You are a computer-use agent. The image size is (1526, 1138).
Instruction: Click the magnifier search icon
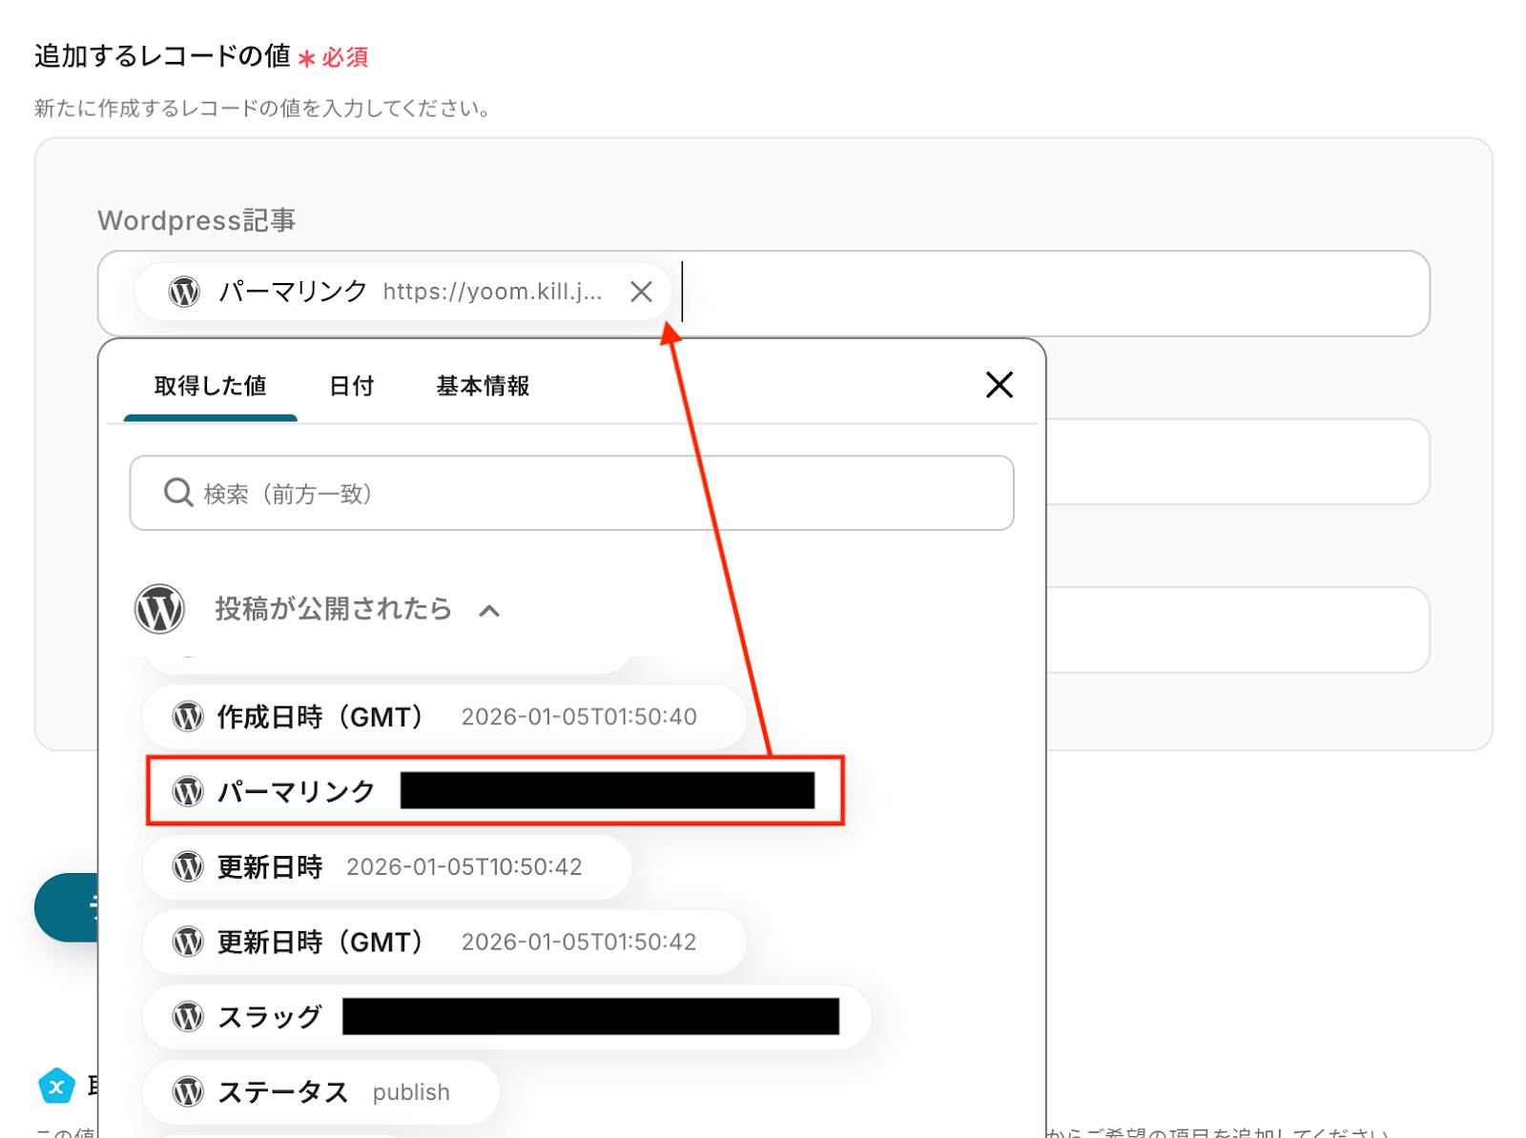pos(177,493)
